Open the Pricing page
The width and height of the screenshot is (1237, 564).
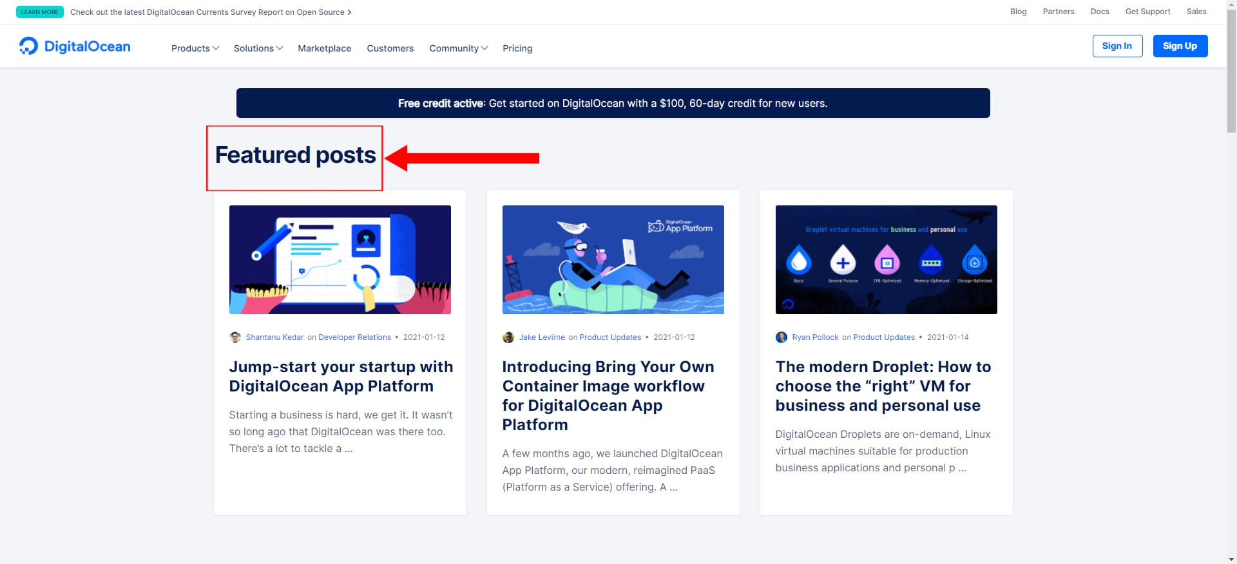click(517, 48)
